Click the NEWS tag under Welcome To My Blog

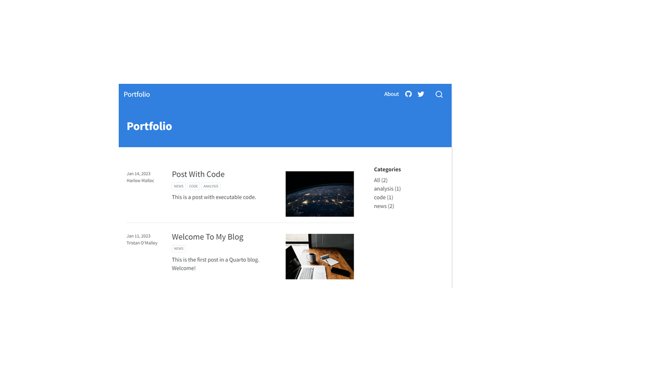coord(179,248)
